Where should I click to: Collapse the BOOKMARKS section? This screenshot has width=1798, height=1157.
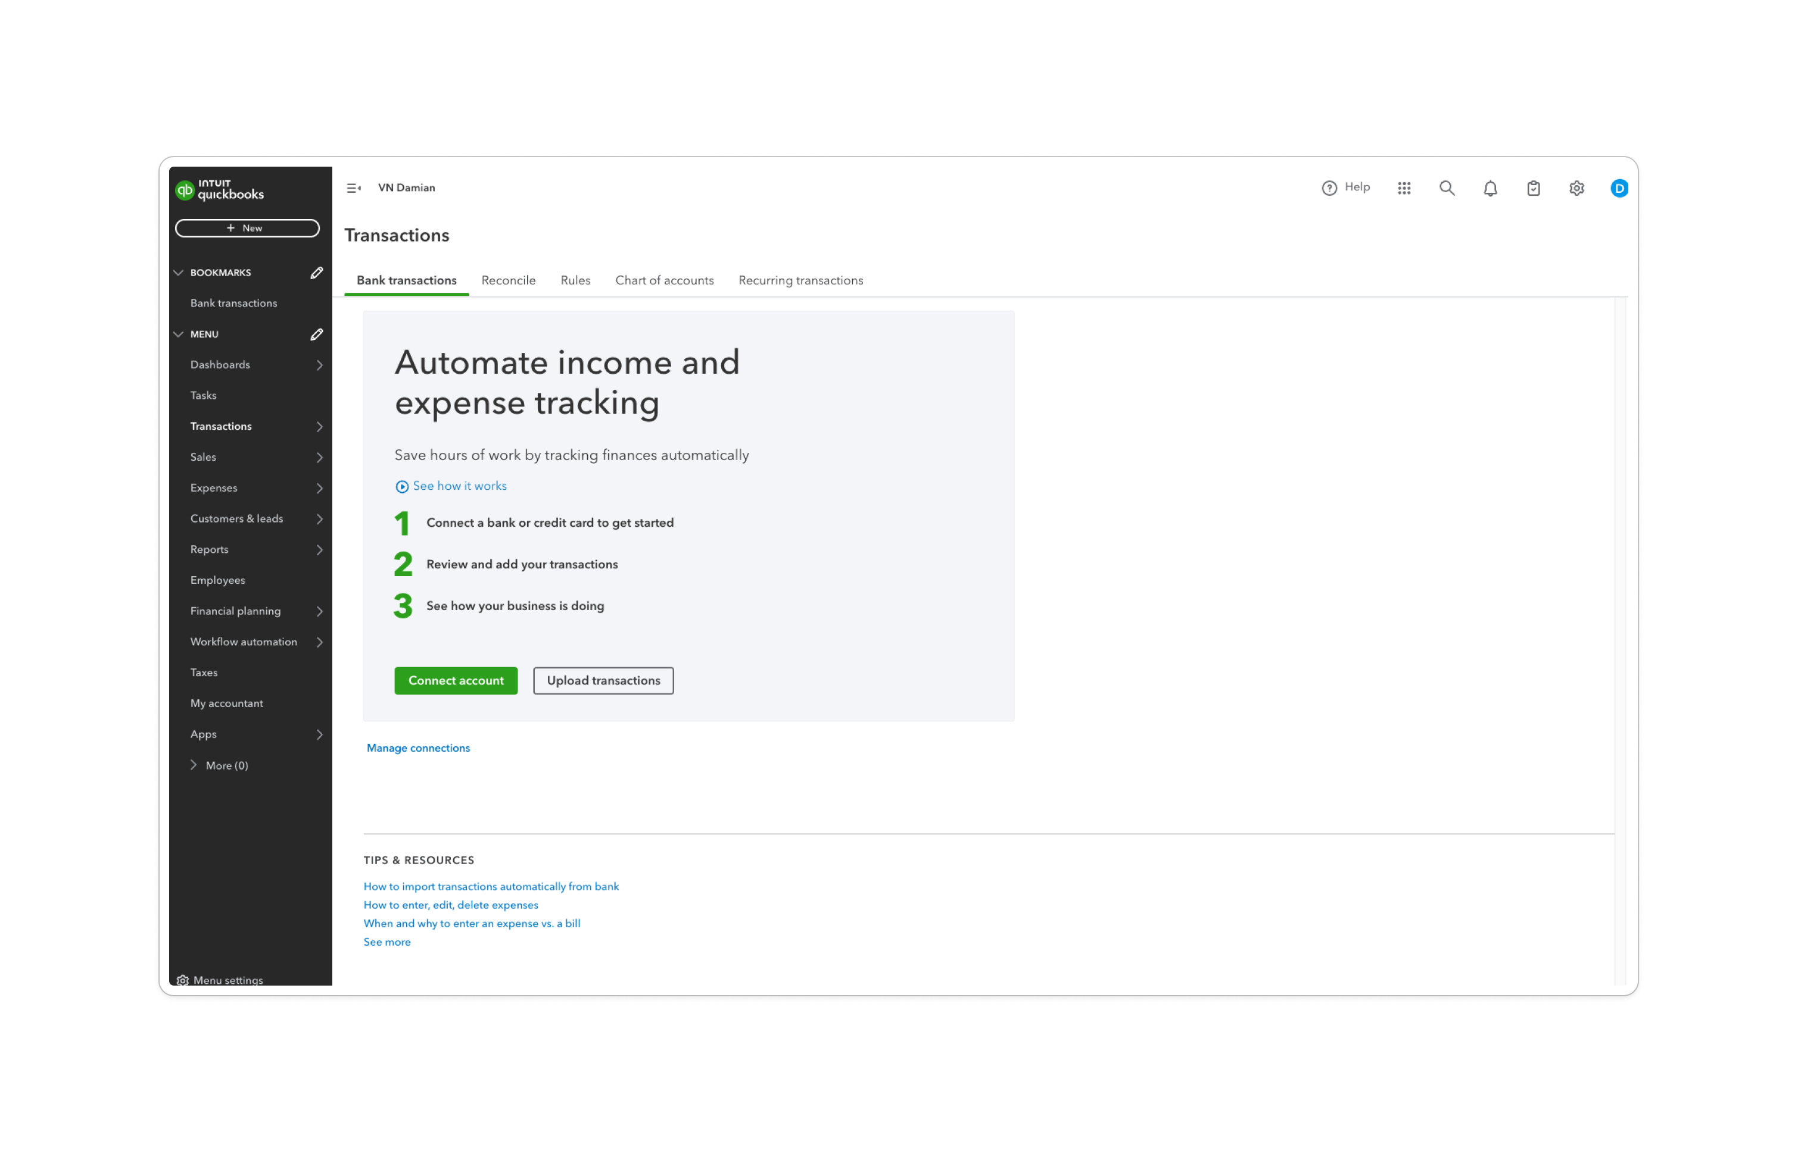point(179,273)
